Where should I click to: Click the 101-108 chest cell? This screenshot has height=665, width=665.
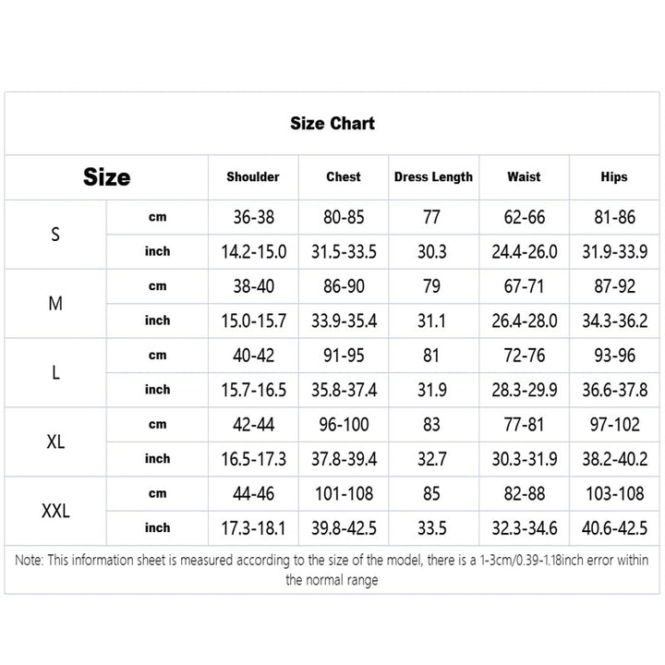click(344, 494)
